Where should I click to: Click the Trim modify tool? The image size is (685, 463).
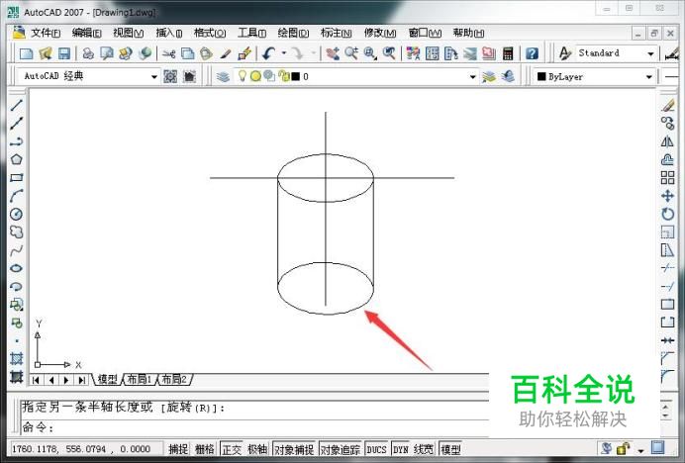click(x=667, y=268)
